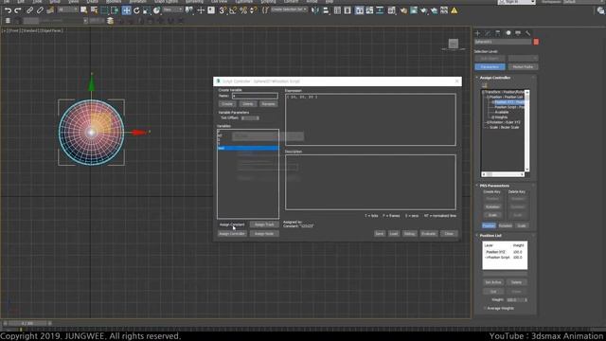The image size is (606, 341).
Task: Collapse the Assign Controller rollout
Action: pos(495,78)
